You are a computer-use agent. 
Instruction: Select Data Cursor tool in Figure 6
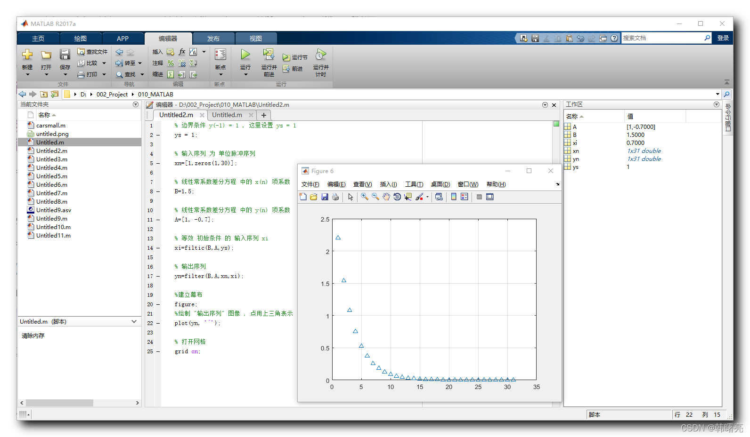tap(408, 197)
